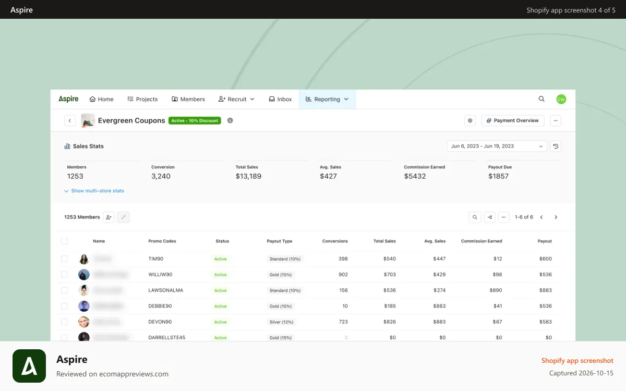Screen dimensions: 626x391
Task: Click the Promo Codes column header
Action: [162, 241]
